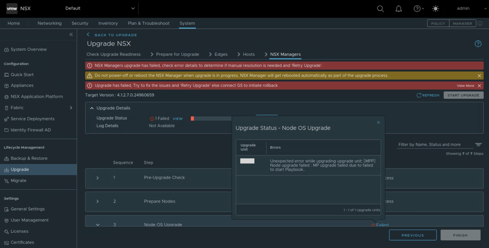Switch to Manager mode
The height and width of the screenshot is (248, 489).
coord(462,23)
